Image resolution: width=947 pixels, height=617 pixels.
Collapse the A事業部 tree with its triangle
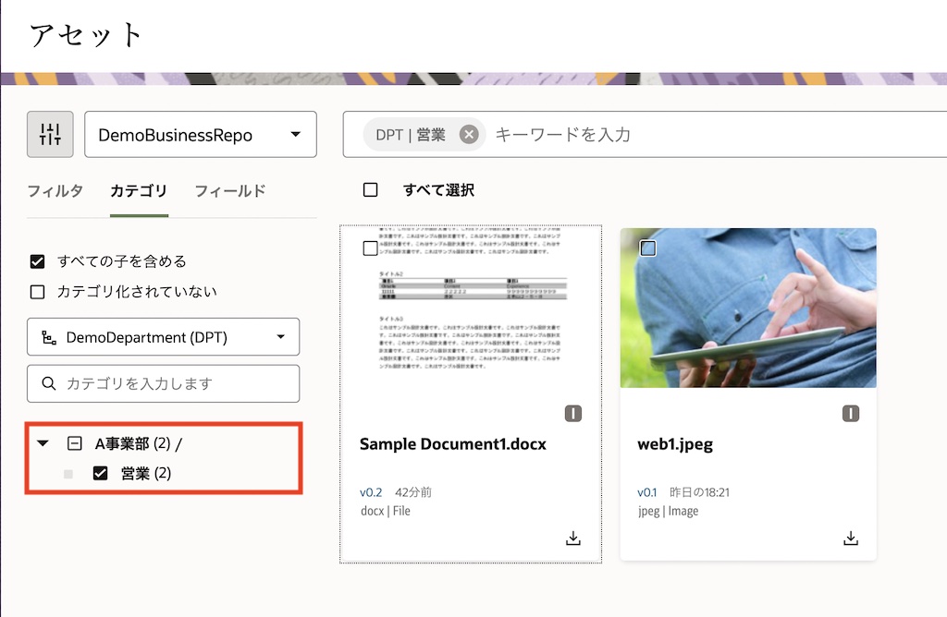(41, 442)
